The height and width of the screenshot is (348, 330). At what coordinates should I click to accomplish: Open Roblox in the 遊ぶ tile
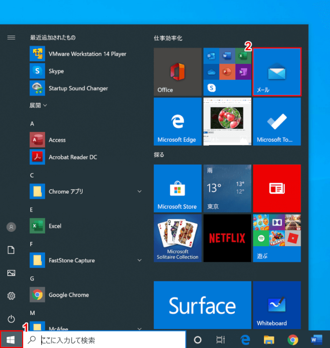tap(293, 238)
